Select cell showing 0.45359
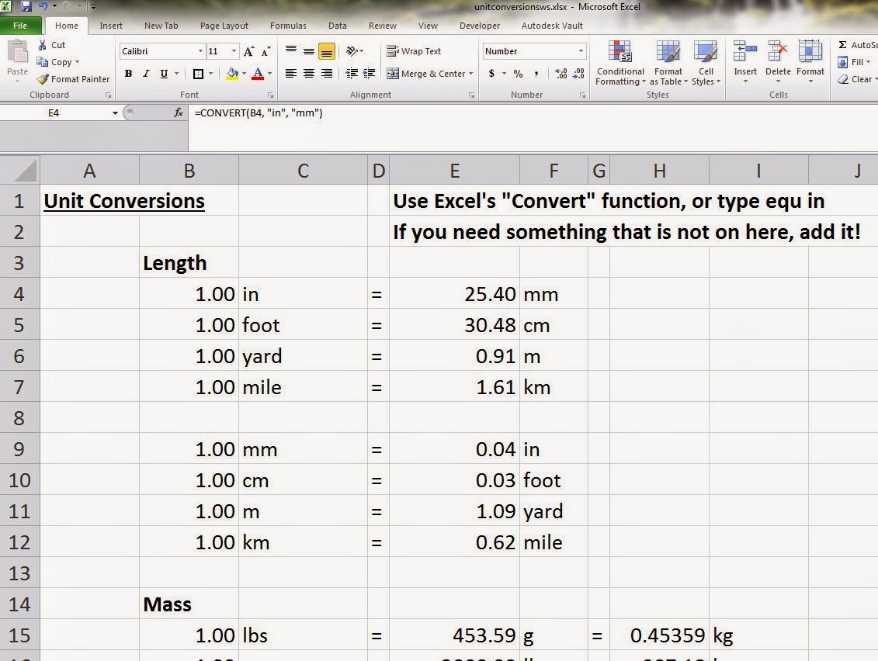This screenshot has height=661, width=878. (660, 636)
